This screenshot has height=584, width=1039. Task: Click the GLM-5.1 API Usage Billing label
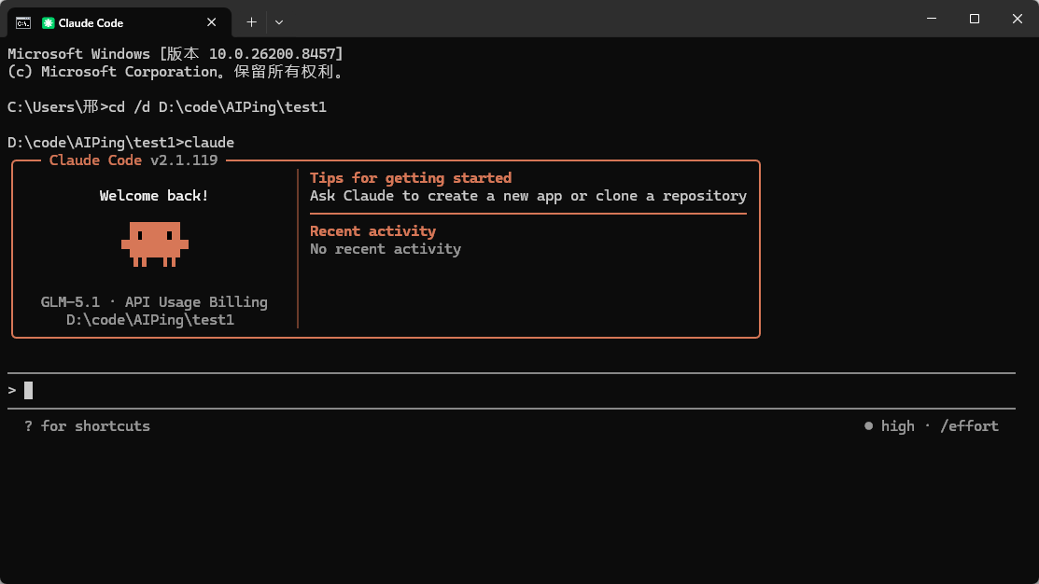tap(154, 302)
